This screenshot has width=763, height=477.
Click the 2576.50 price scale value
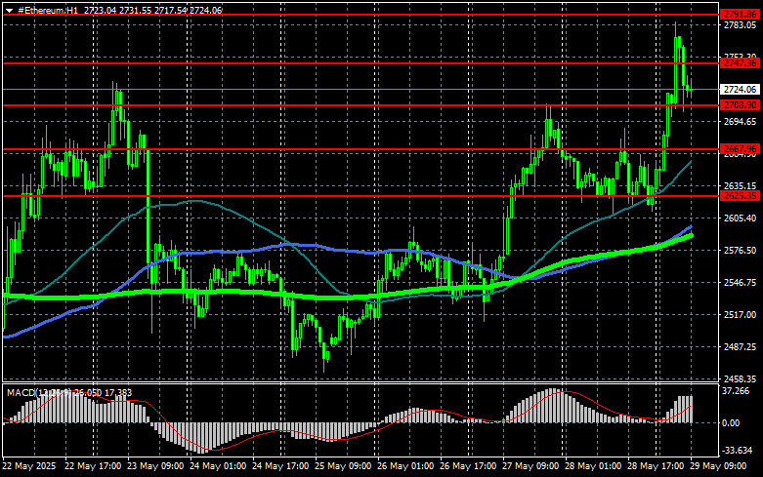(740, 250)
